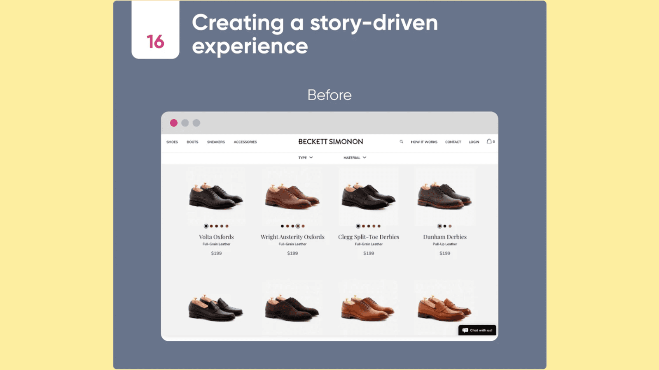Open Wright Austerity Oxfords product title

[x=292, y=237]
